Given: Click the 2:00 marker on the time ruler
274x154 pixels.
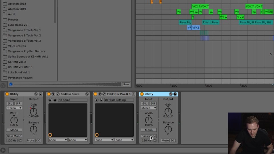Looking at the screenshot, I should pos(209,86).
